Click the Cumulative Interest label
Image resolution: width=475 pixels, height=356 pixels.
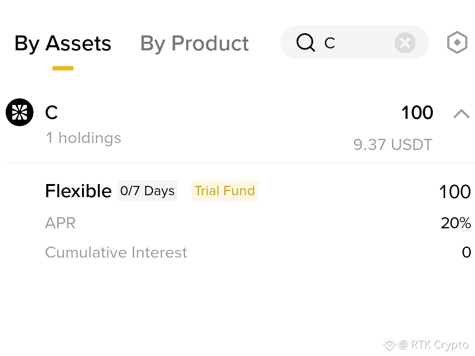coord(116,252)
